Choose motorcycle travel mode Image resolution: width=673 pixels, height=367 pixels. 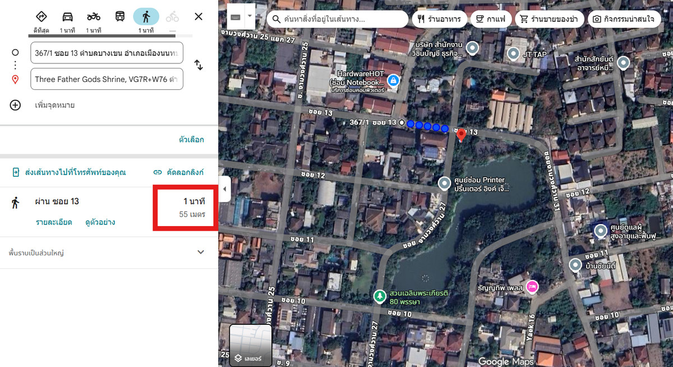94,17
